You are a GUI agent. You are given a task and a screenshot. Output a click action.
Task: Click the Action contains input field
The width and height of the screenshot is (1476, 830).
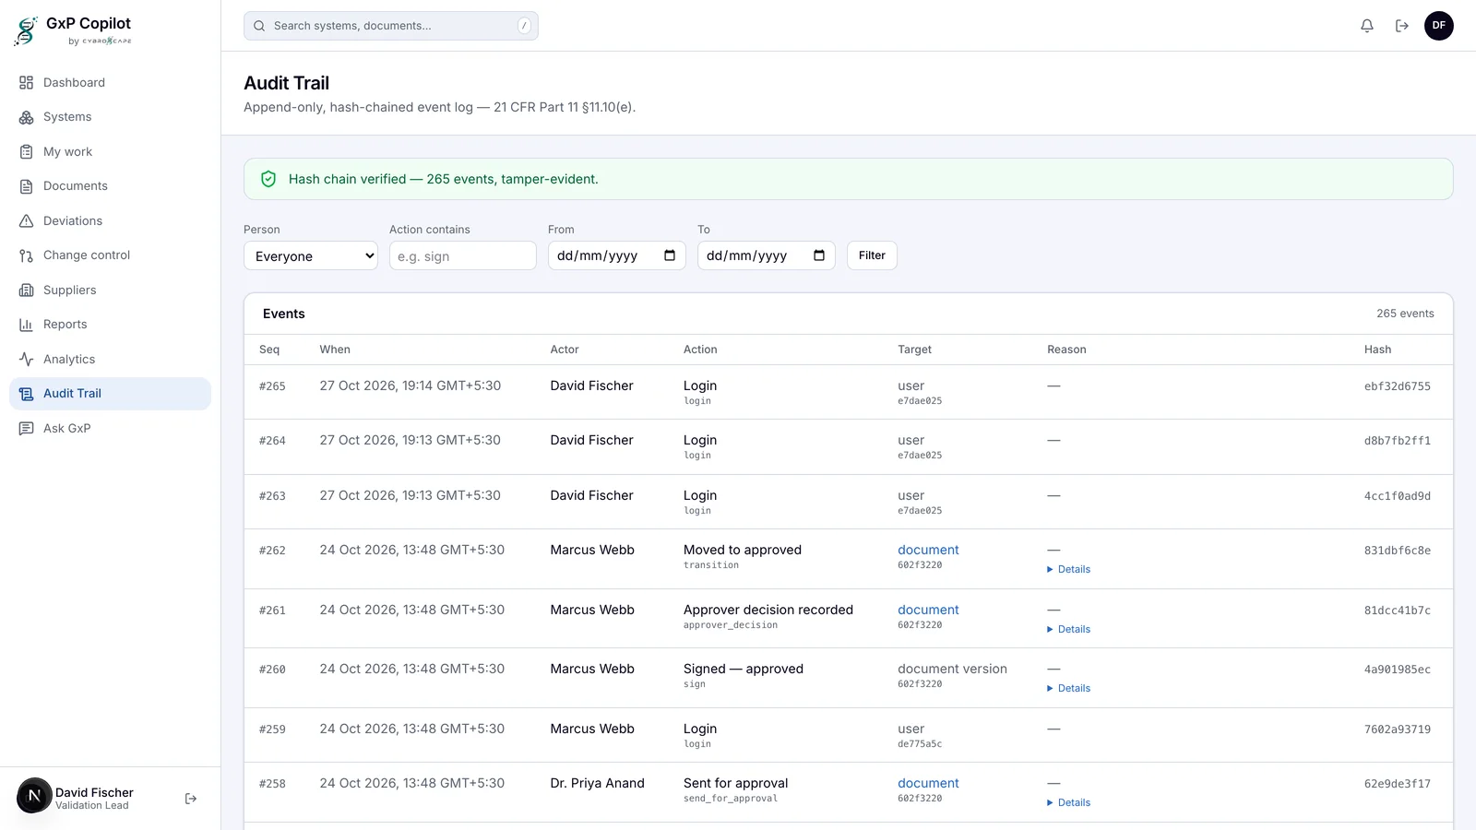pyautogui.click(x=462, y=255)
